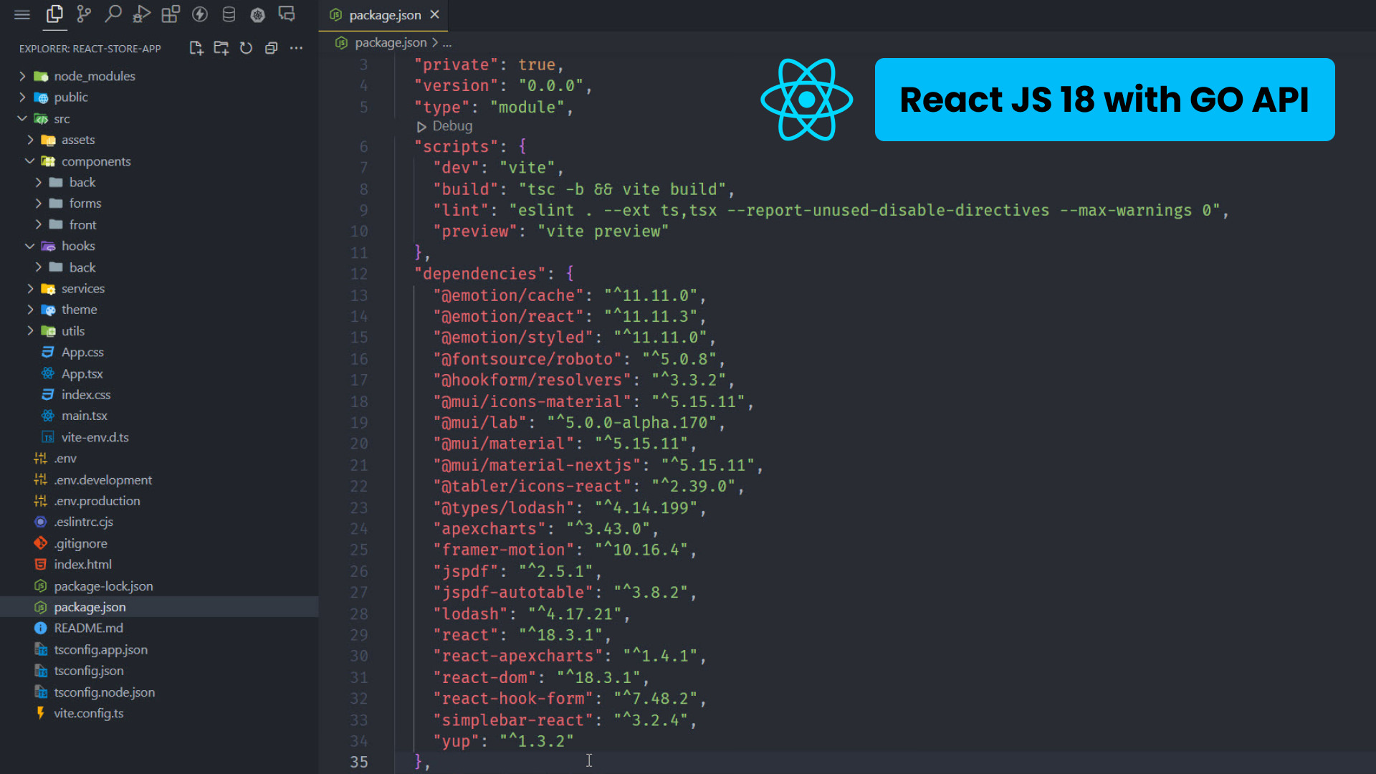
Task: Open index.html file
Action: (82, 565)
